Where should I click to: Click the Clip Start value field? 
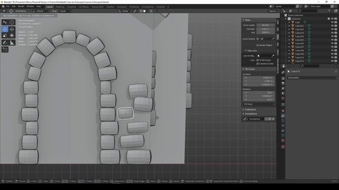266,29
